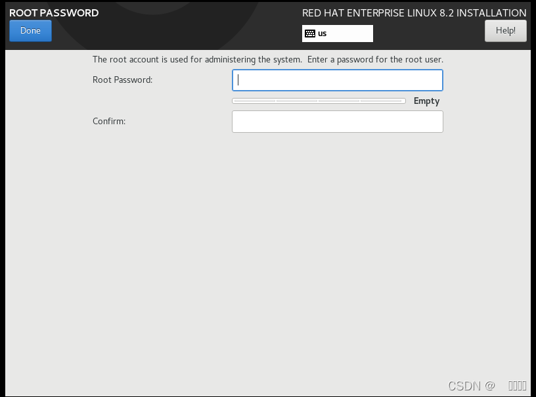
Task: Click the 'Empty' strength label
Action: click(x=426, y=101)
